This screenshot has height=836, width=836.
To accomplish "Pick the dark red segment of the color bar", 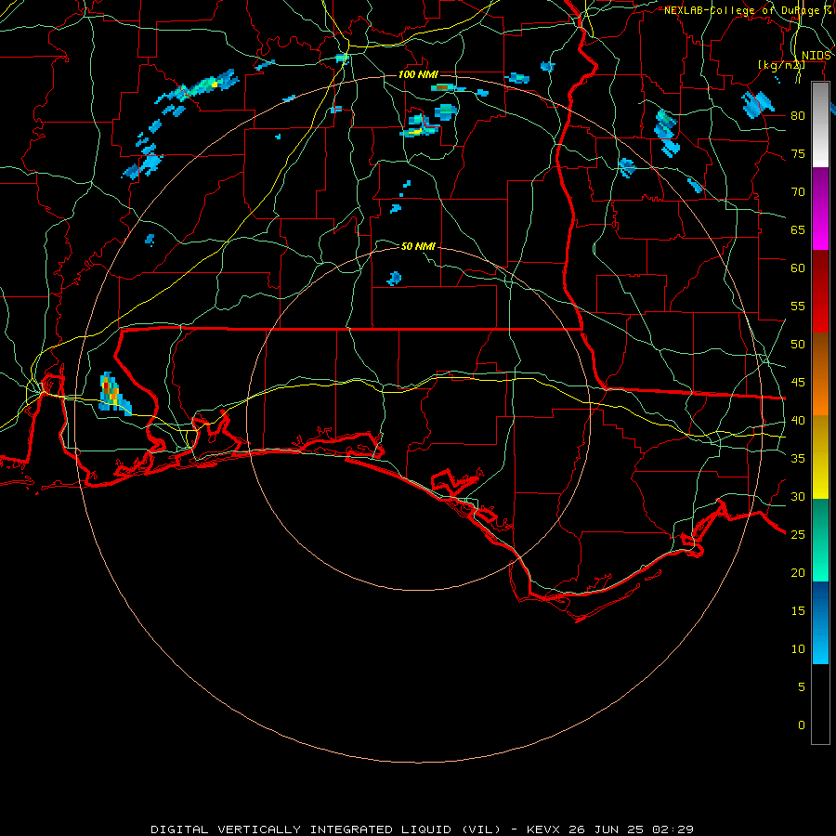I will click(820, 291).
